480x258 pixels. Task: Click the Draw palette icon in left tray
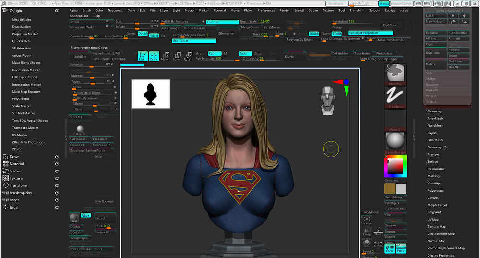tap(5, 157)
